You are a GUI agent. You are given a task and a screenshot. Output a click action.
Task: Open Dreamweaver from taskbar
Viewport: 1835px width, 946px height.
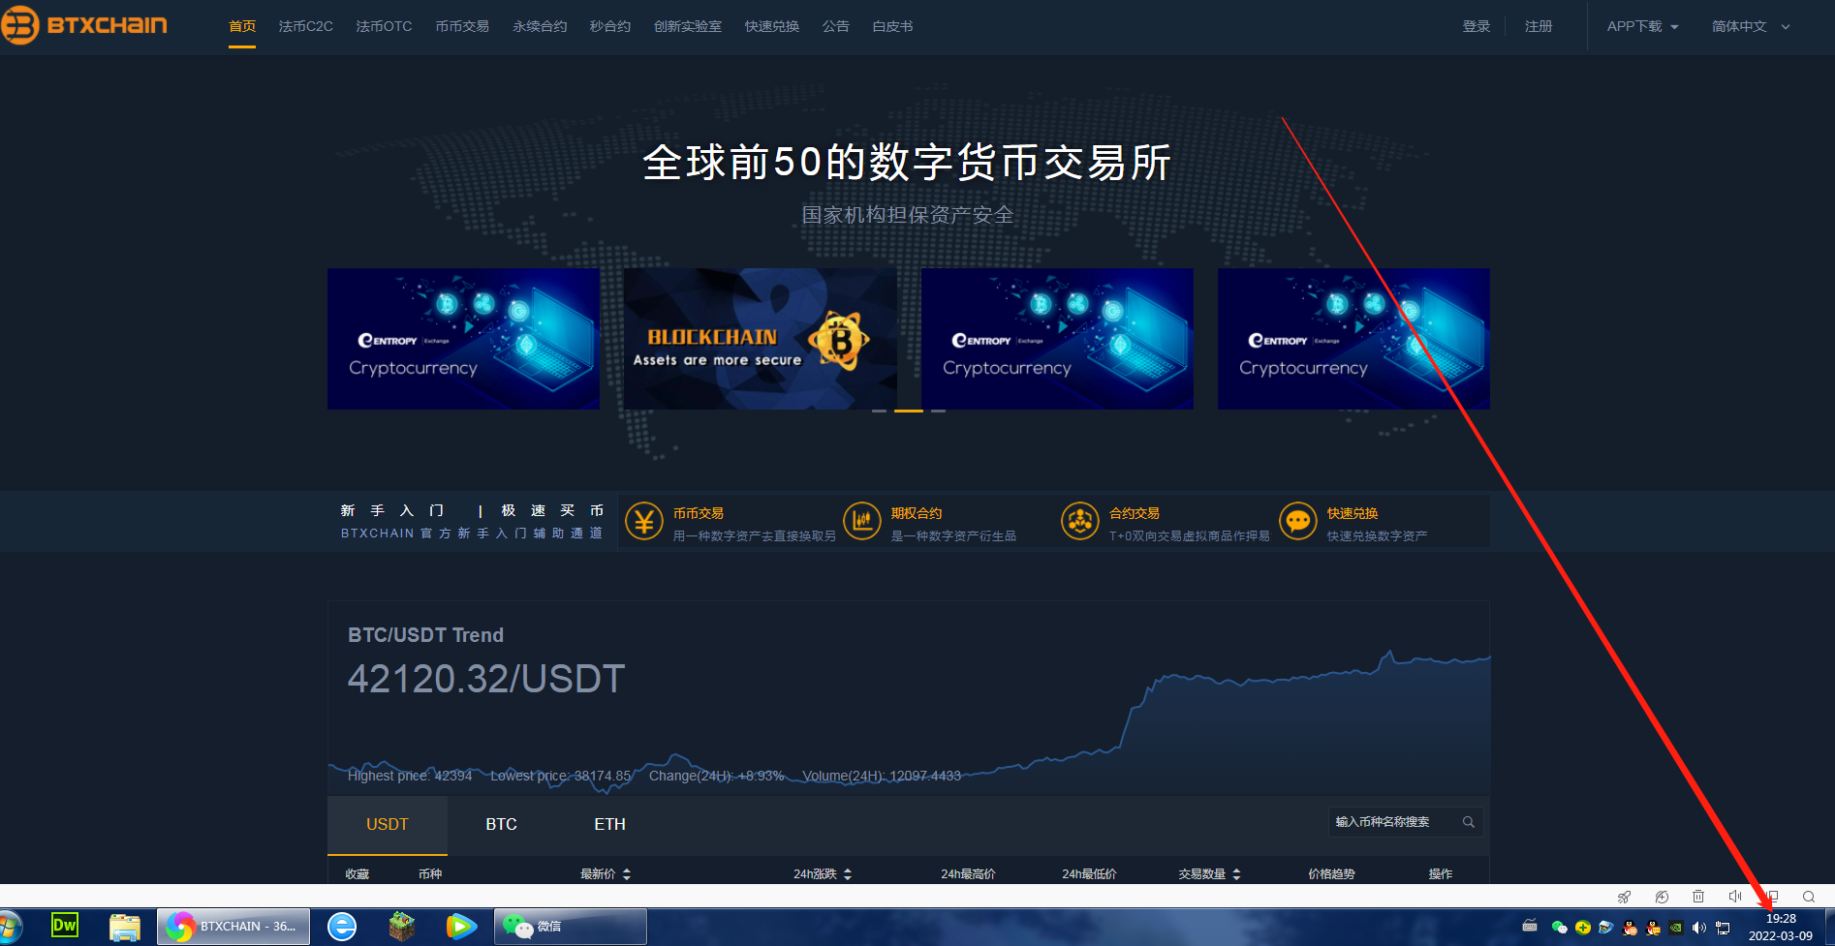tap(65, 926)
